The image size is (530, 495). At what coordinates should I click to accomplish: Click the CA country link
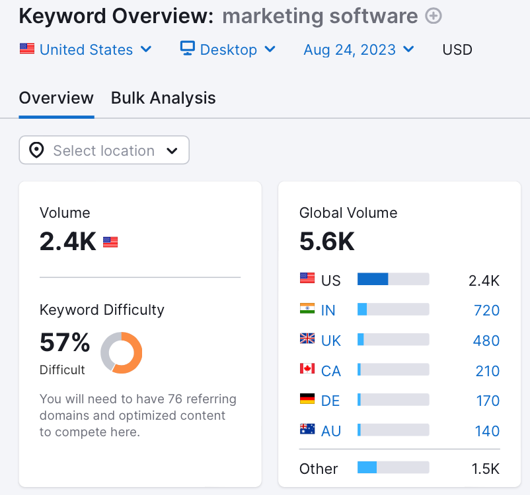tap(330, 371)
